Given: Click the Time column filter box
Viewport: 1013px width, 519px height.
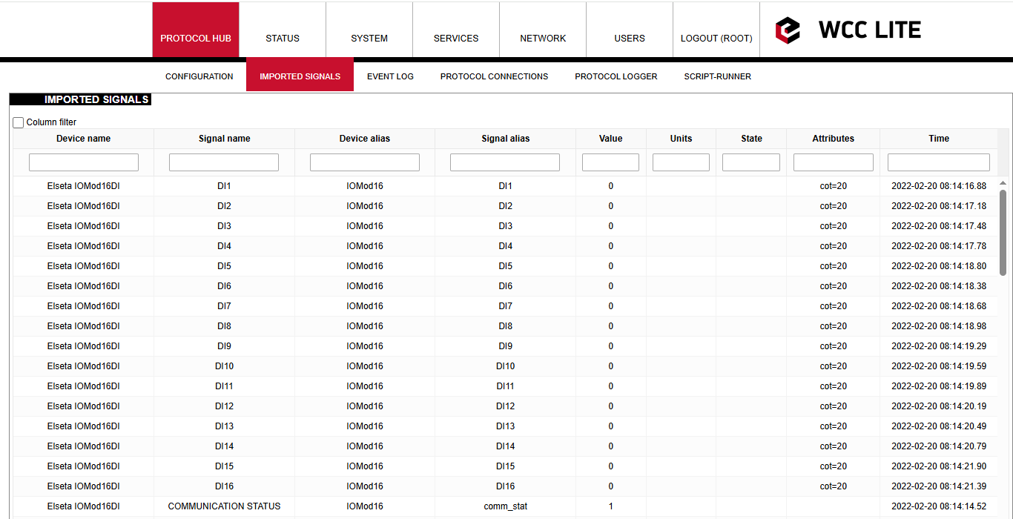Looking at the screenshot, I should click(939, 162).
